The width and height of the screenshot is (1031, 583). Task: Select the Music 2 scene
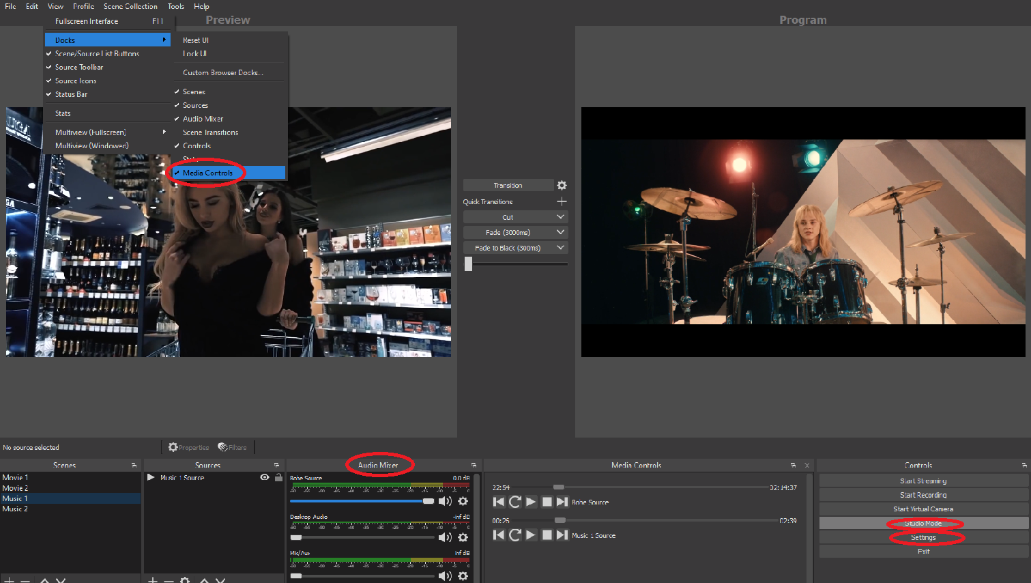click(15, 508)
